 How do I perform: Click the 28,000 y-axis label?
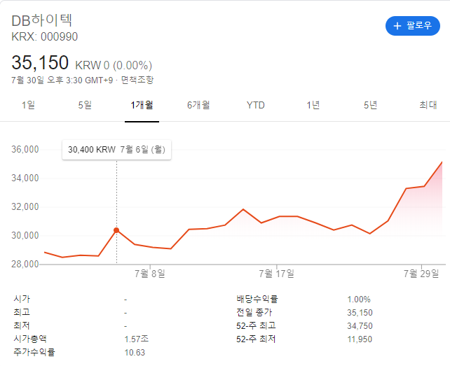click(x=25, y=264)
